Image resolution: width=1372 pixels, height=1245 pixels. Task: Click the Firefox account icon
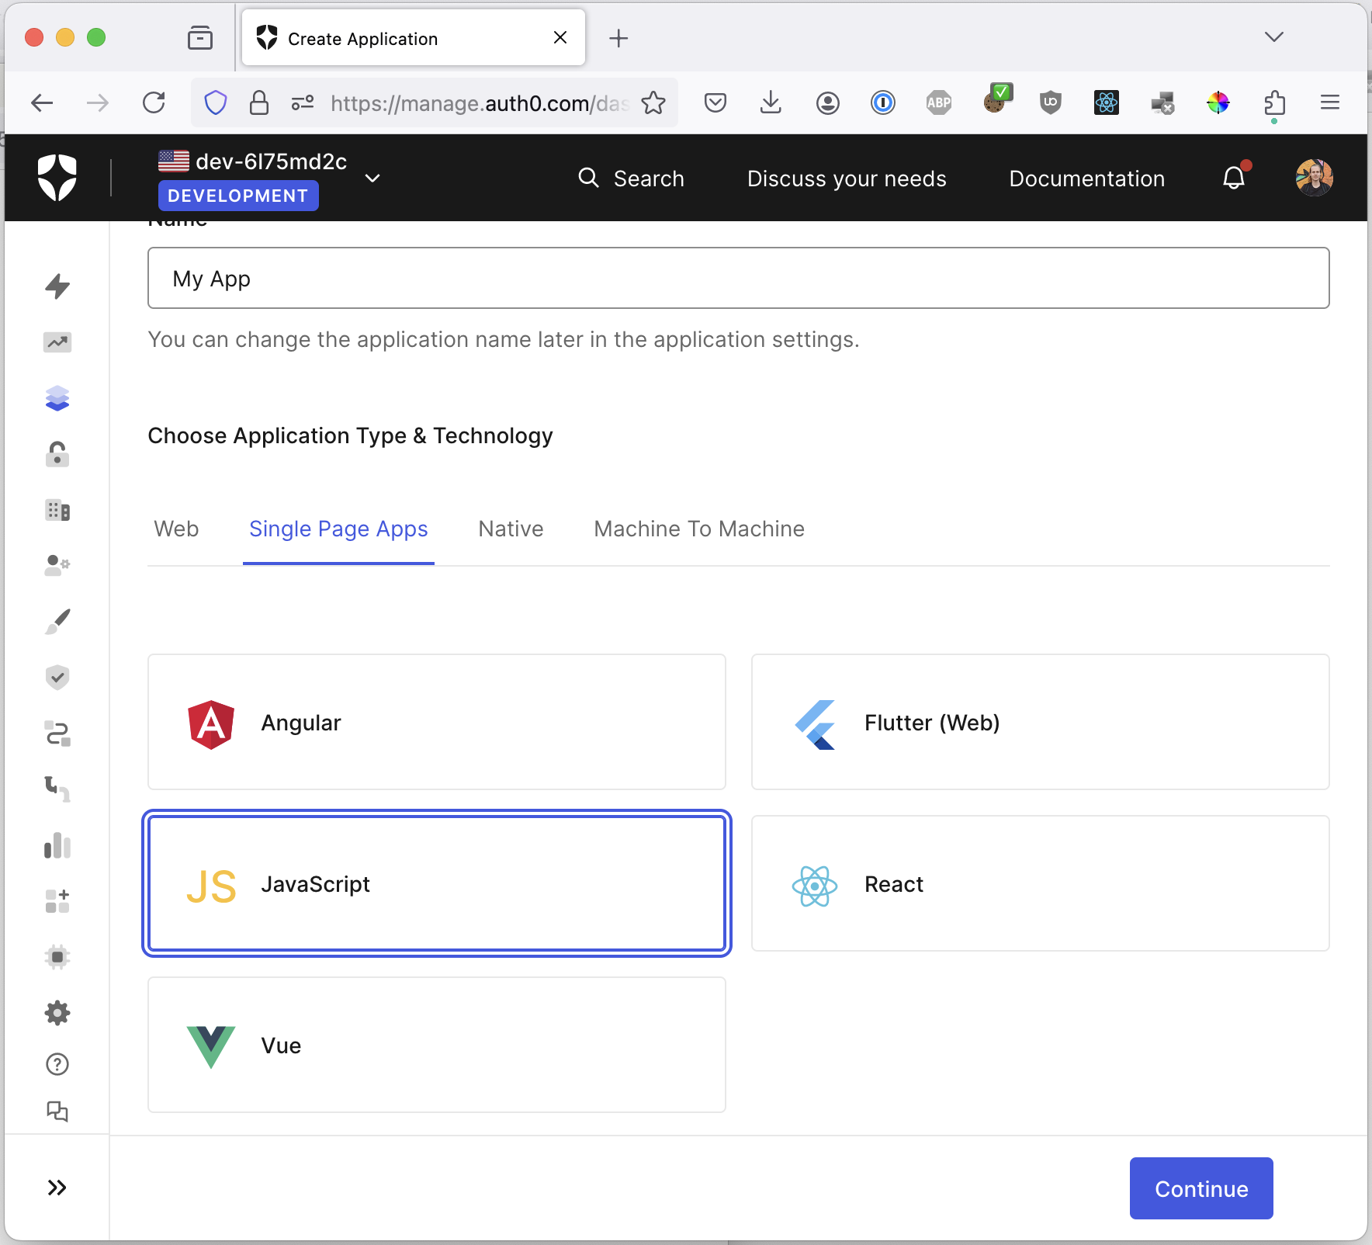827,102
